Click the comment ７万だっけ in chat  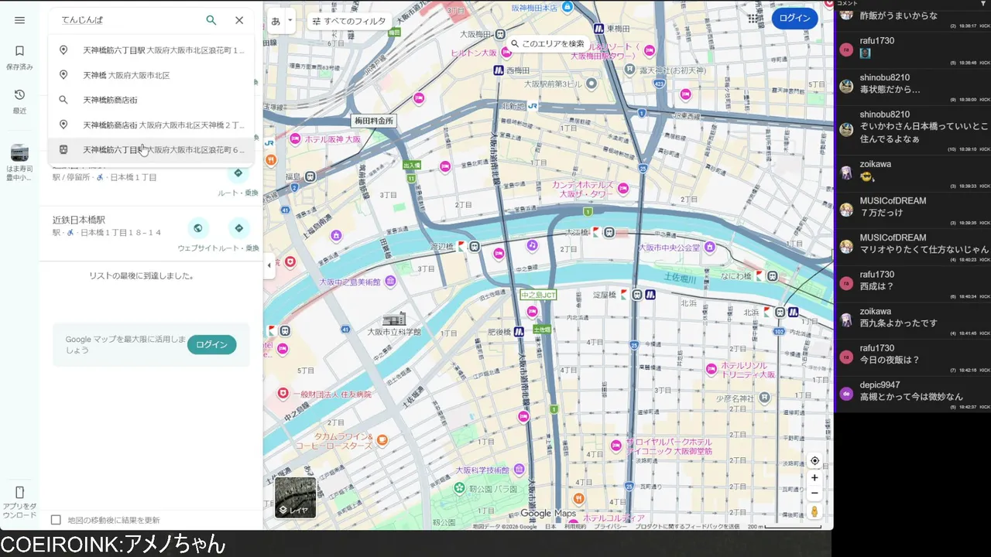click(883, 212)
